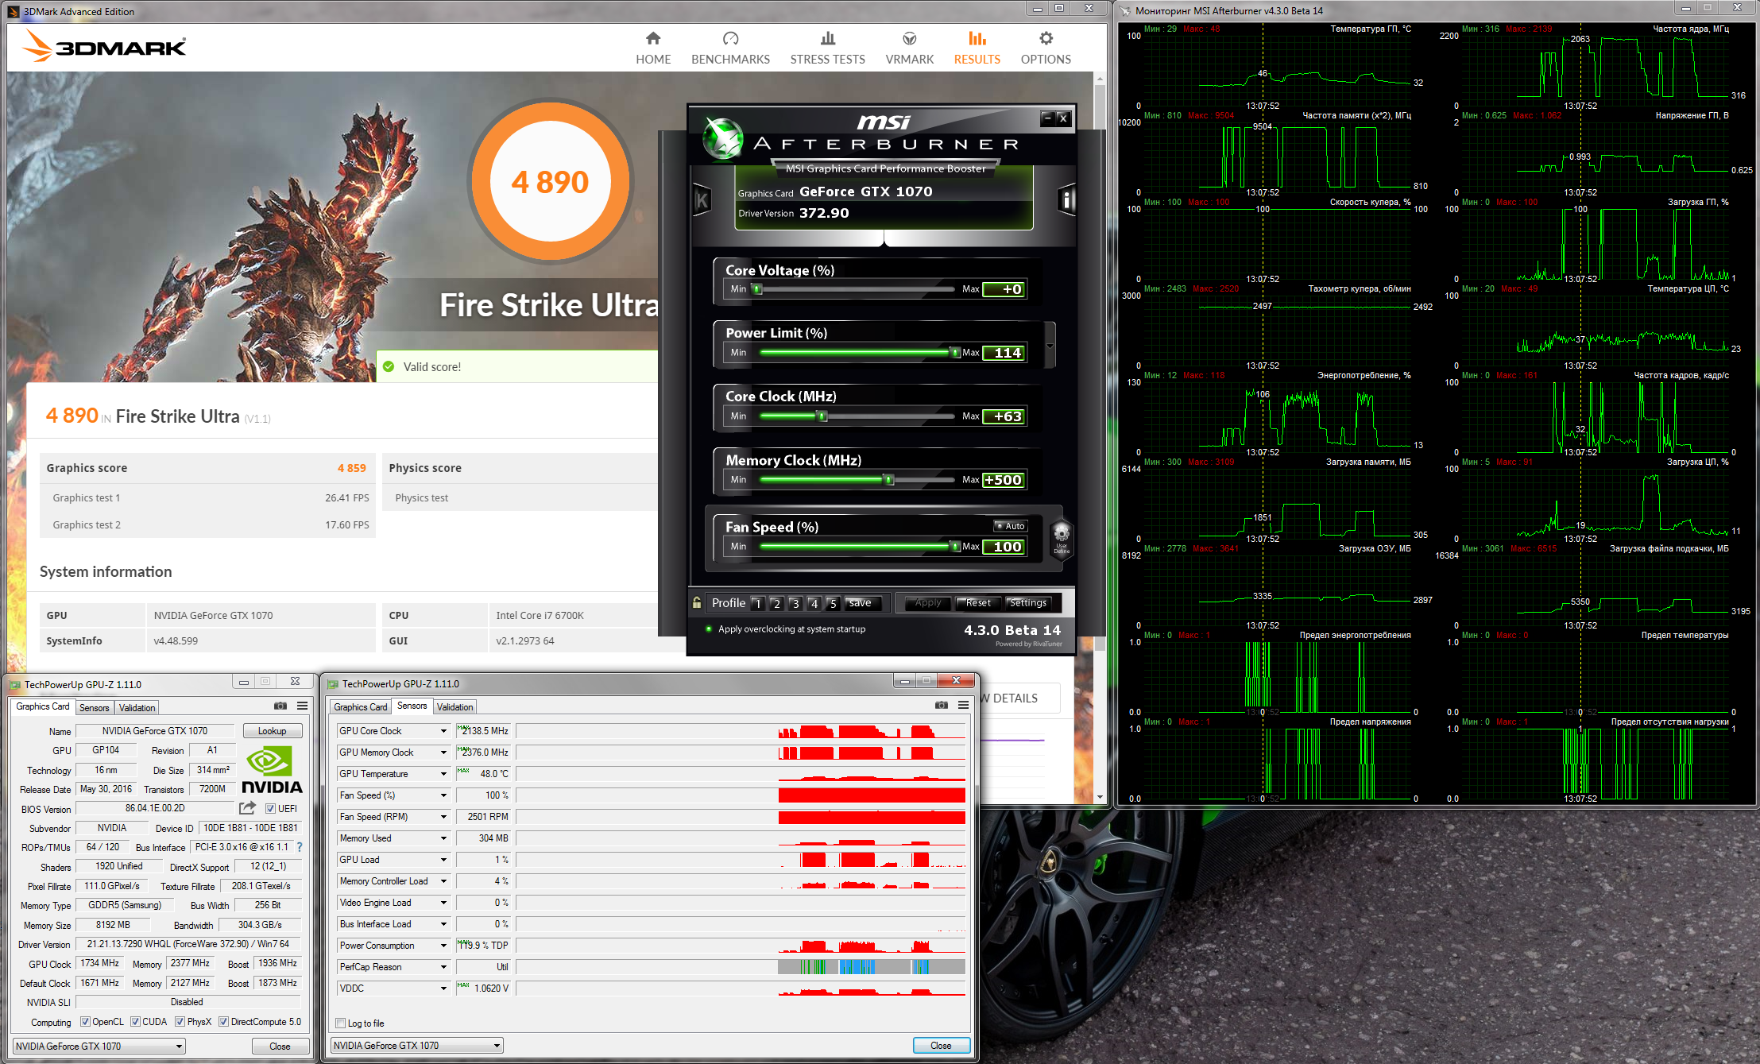Click the BIOS version share/export icon
The width and height of the screenshot is (1760, 1064).
click(x=247, y=808)
